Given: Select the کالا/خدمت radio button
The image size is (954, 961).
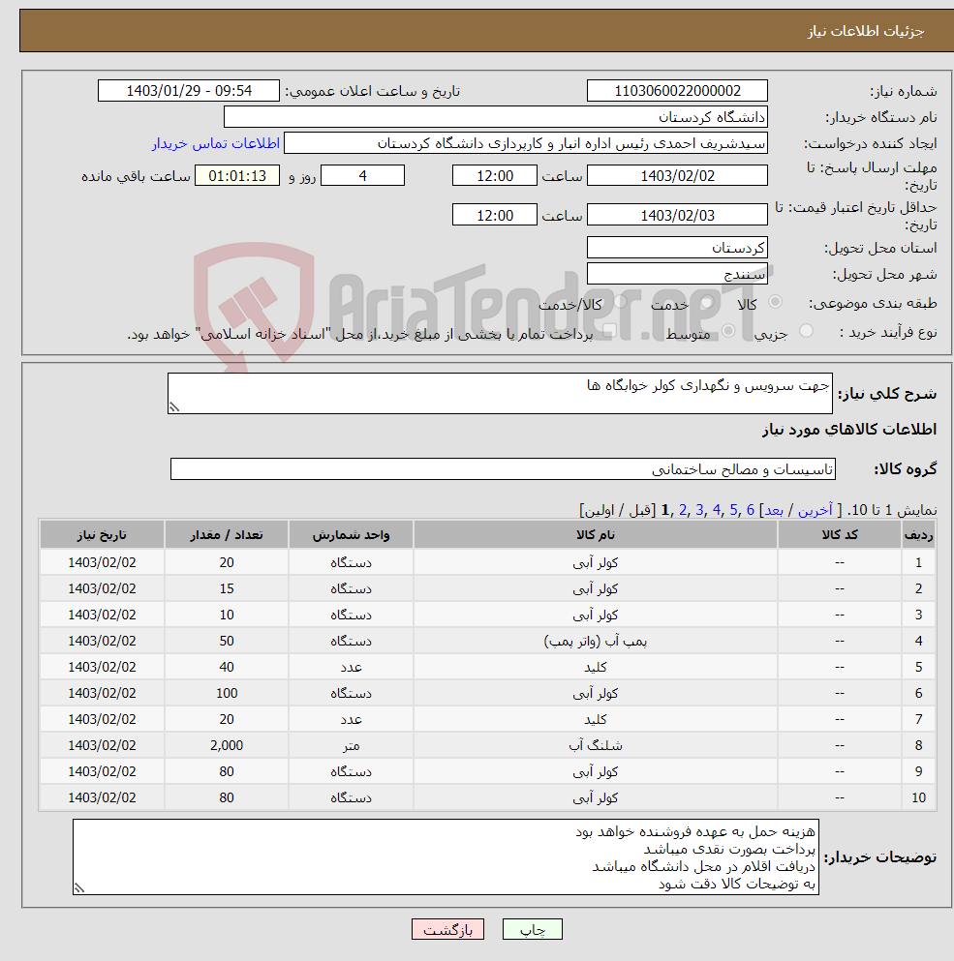Looking at the screenshot, I should (x=620, y=302).
